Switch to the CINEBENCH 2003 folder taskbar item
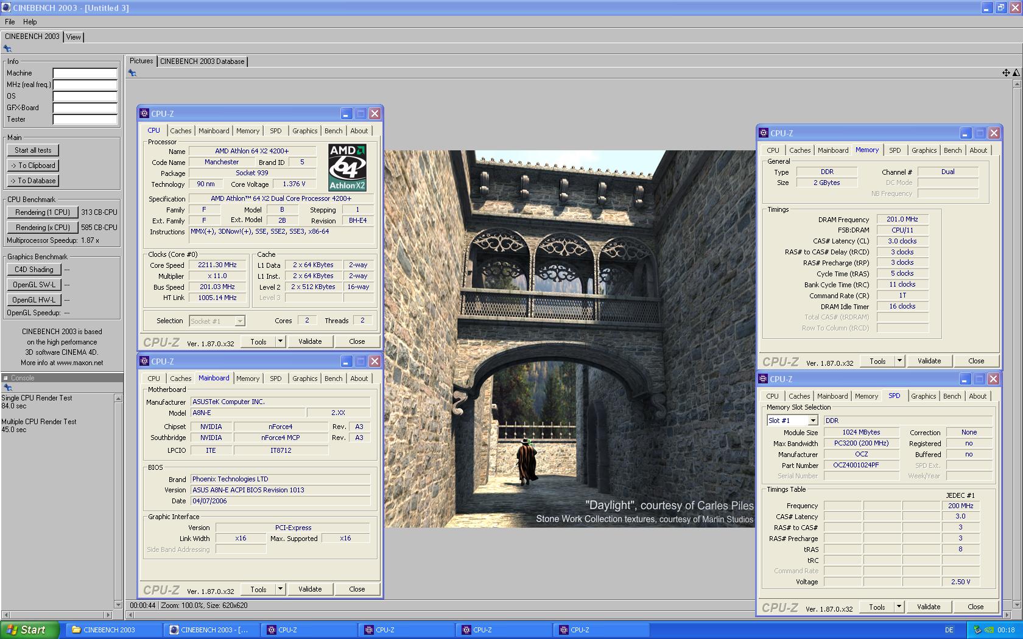Viewport: 1023px width, 639px height. click(x=114, y=630)
